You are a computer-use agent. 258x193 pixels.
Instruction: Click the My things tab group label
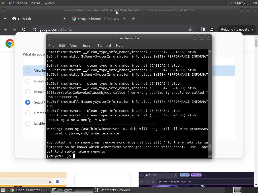click(x=196, y=175)
